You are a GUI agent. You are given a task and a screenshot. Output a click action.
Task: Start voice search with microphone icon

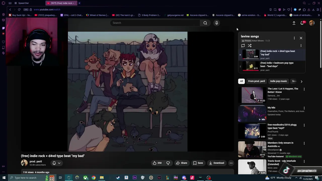point(217,23)
